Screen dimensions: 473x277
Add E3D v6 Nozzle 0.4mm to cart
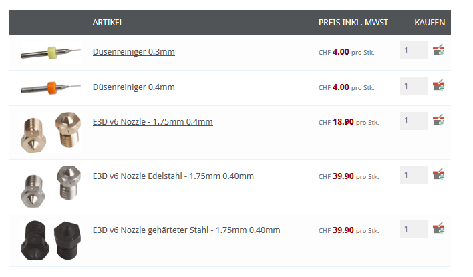[x=438, y=120]
